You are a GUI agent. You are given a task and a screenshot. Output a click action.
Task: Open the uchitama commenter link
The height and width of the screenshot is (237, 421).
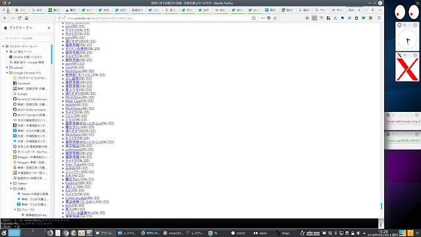point(73,149)
